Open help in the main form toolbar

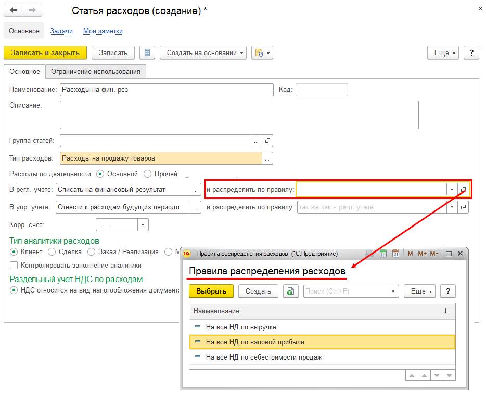pos(471,52)
